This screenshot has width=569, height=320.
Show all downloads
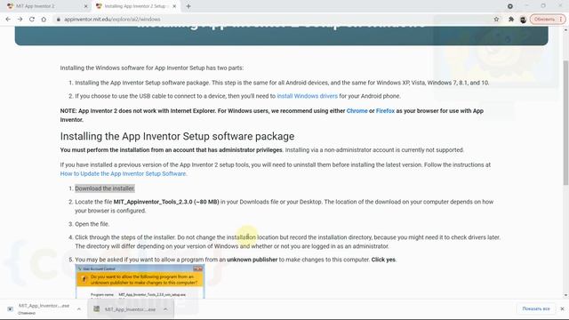click(536, 308)
